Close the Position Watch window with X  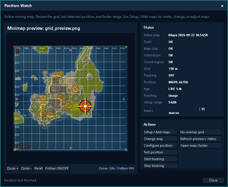(222, 6)
